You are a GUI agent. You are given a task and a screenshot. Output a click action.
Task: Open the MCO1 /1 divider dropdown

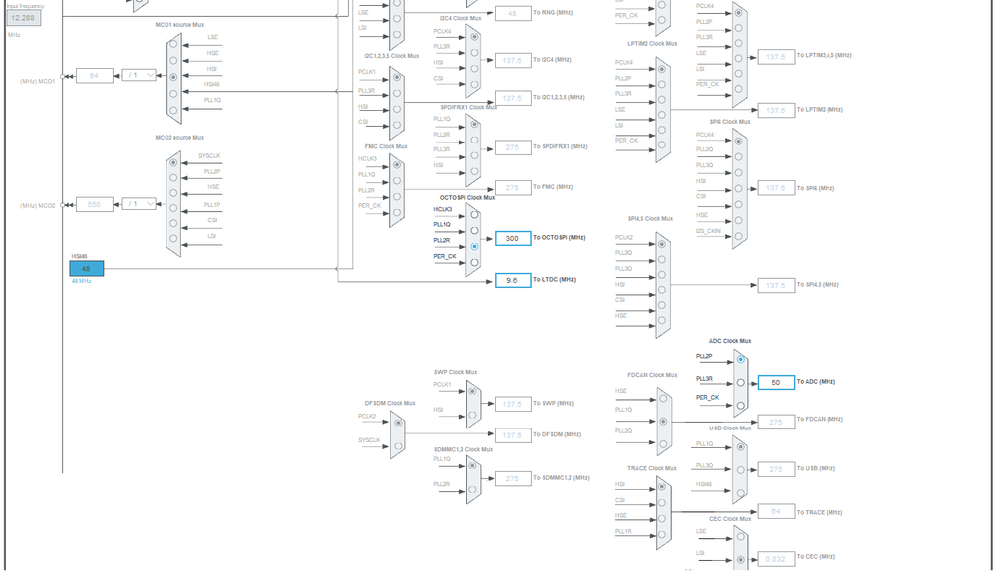point(139,75)
